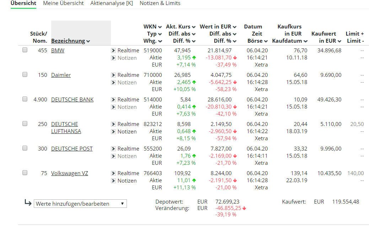Click Depotwert amount 72.699,23

click(x=227, y=202)
